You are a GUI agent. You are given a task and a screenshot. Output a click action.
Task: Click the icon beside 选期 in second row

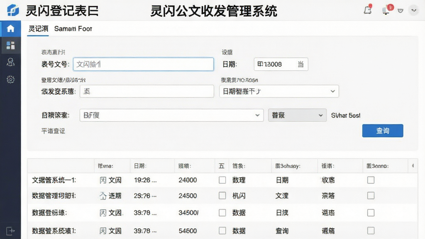pos(103,196)
